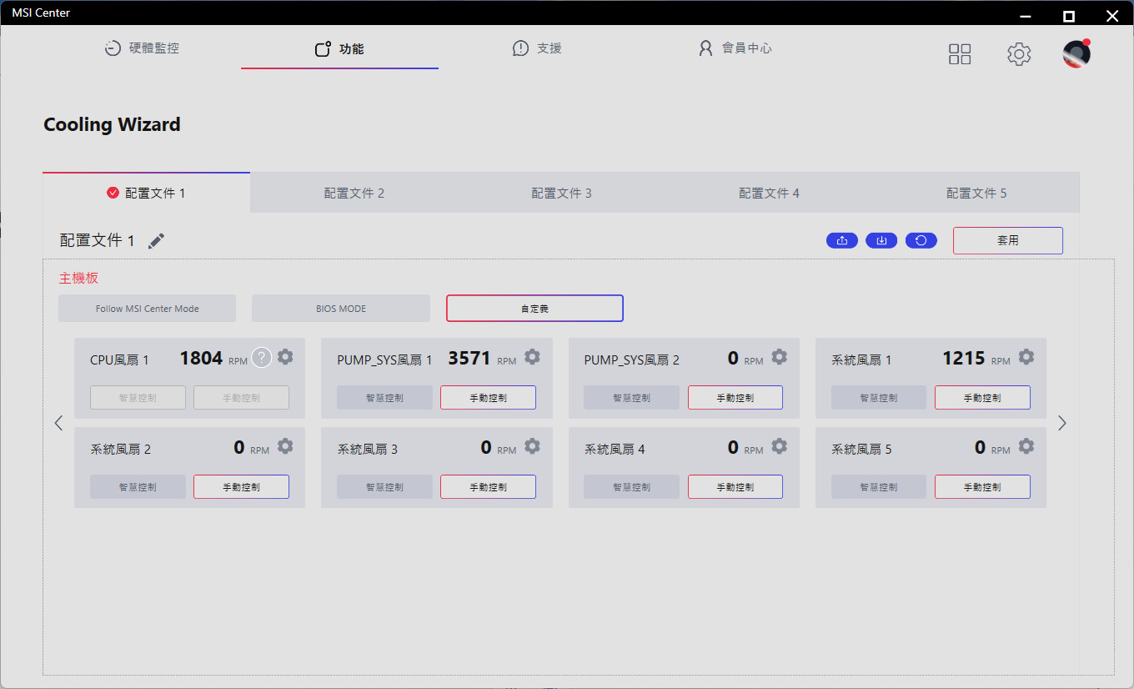Image resolution: width=1134 pixels, height=689 pixels.
Task: Click the user profile avatar
Action: pos(1076,54)
